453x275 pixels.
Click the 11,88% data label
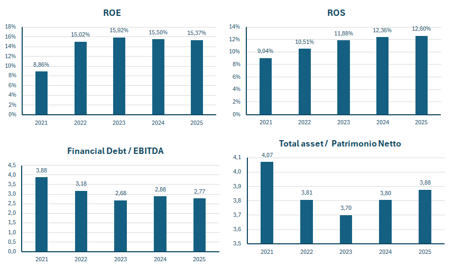(x=344, y=33)
